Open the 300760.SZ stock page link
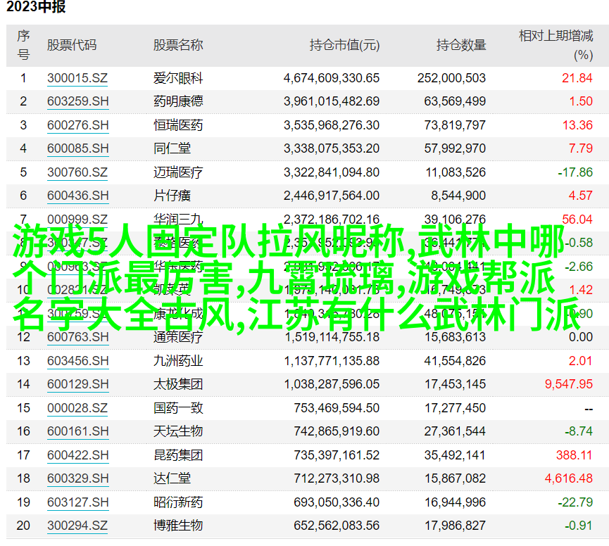609x546 pixels. pyautogui.click(x=77, y=172)
